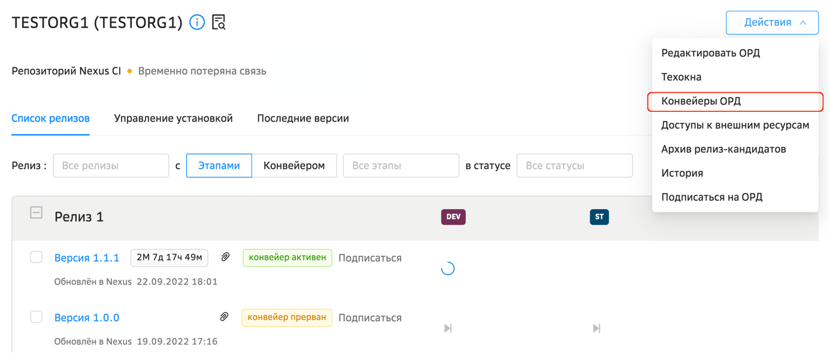Viewport: 830px width, 354px height.
Task: Open the info icon next to TESTORG1
Action: pos(197,22)
